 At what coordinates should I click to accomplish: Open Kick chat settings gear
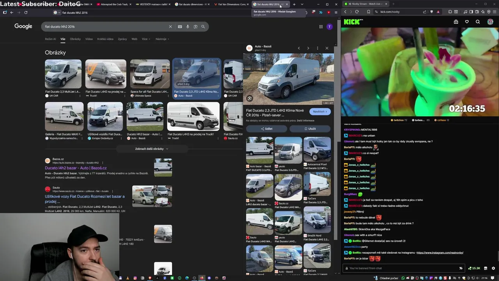click(493, 268)
